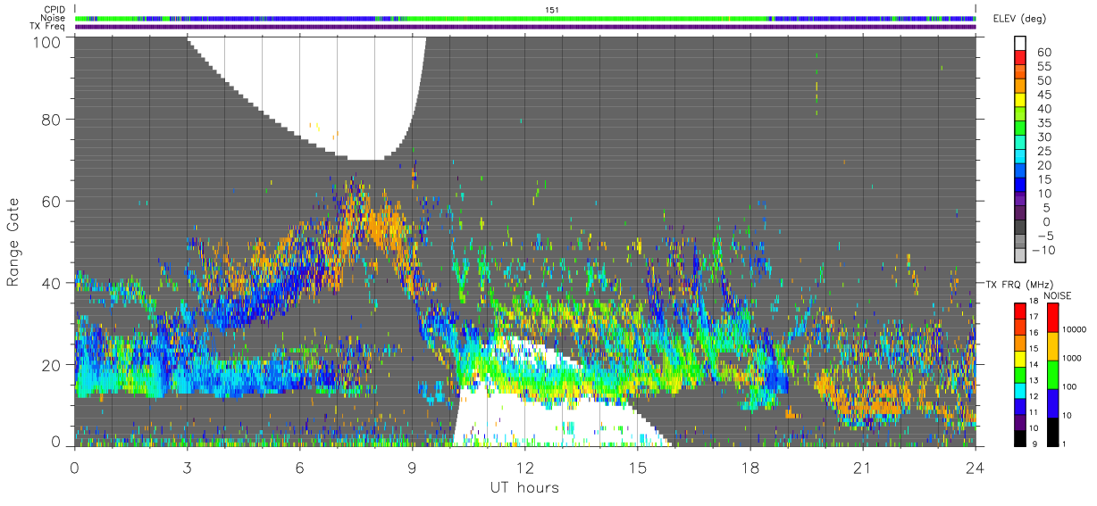Click the 1000 label on the NOISE colorbar
Image resolution: width=1097 pixels, height=506 pixels.
click(1072, 360)
